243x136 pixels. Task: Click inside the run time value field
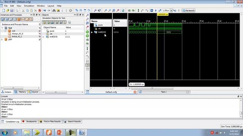pos(166,11)
